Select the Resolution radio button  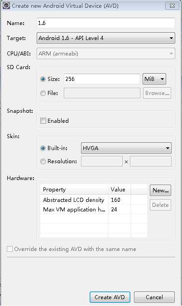pyautogui.click(x=43, y=161)
